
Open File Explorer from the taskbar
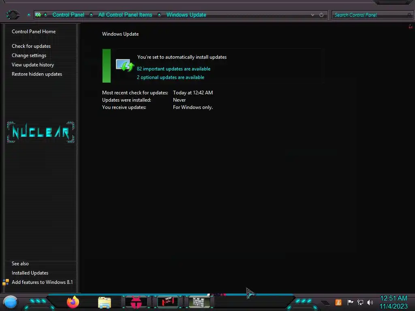tap(104, 302)
